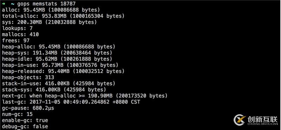
Task: Click the gc-pause: 680.2µs line
Action: (x=28, y=108)
